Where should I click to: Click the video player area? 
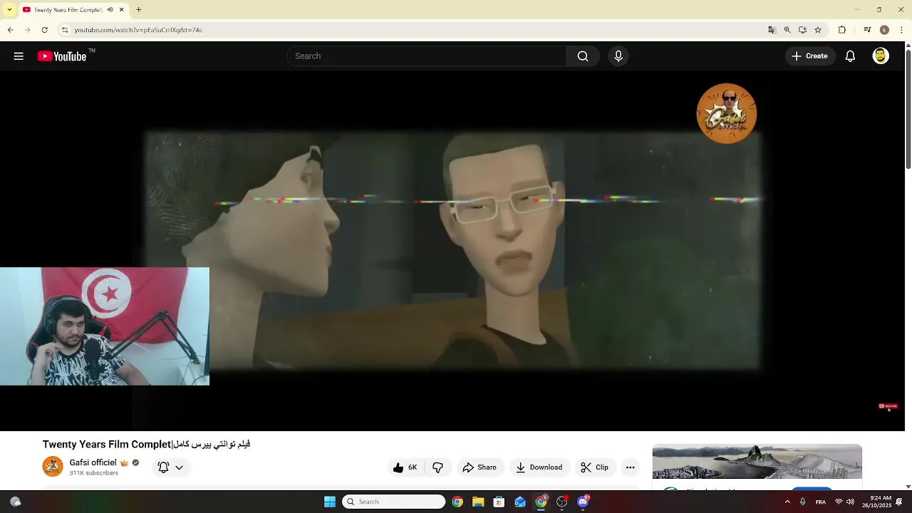point(452,249)
